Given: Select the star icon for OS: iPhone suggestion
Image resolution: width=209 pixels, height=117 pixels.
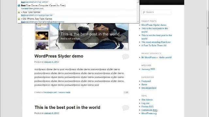Looking at the screenshot, I should point(19,19).
